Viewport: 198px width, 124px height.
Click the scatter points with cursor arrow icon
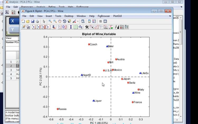tap(92, 27)
